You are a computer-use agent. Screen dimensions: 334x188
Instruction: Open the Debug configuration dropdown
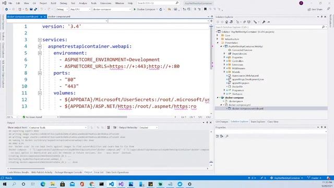[62, 9]
